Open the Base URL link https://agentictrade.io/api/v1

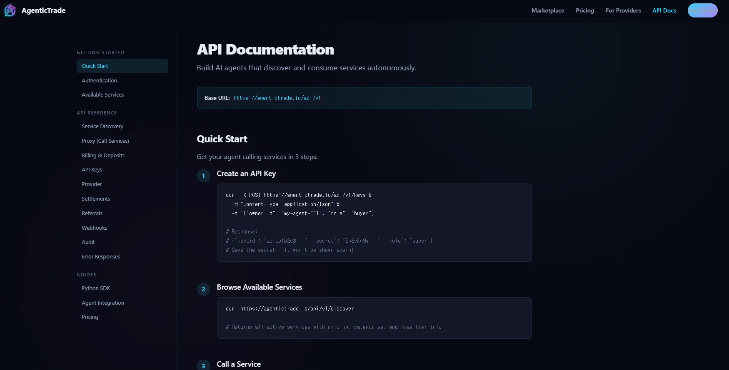277,98
